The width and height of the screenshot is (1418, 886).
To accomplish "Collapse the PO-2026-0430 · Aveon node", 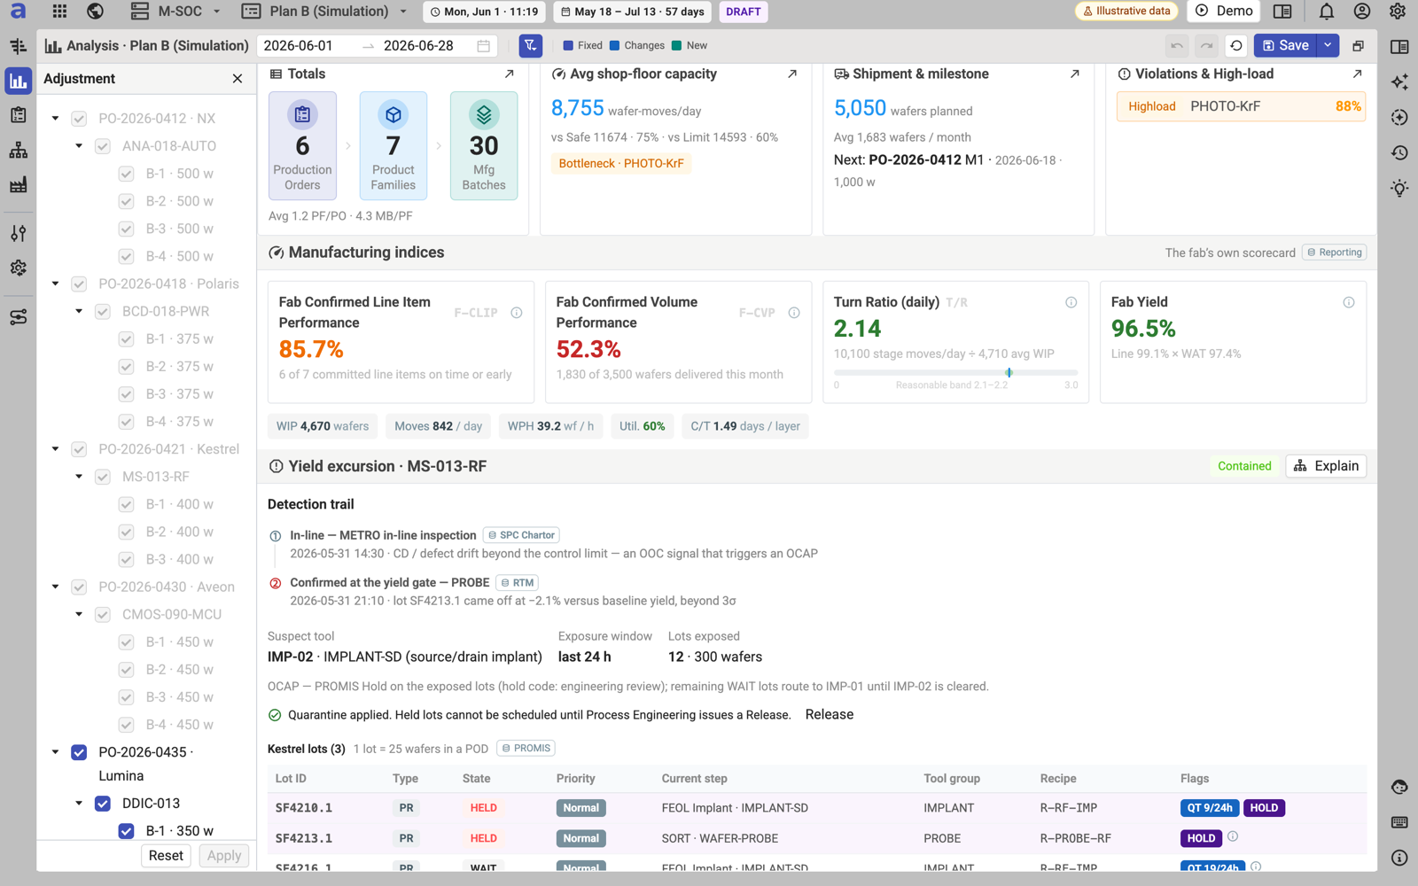I will (55, 587).
